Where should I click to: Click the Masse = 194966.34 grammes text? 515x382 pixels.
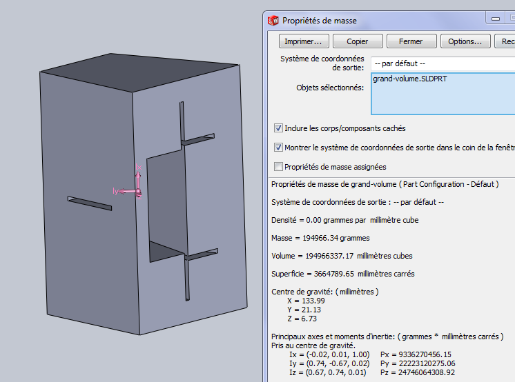pyautogui.click(x=320, y=238)
